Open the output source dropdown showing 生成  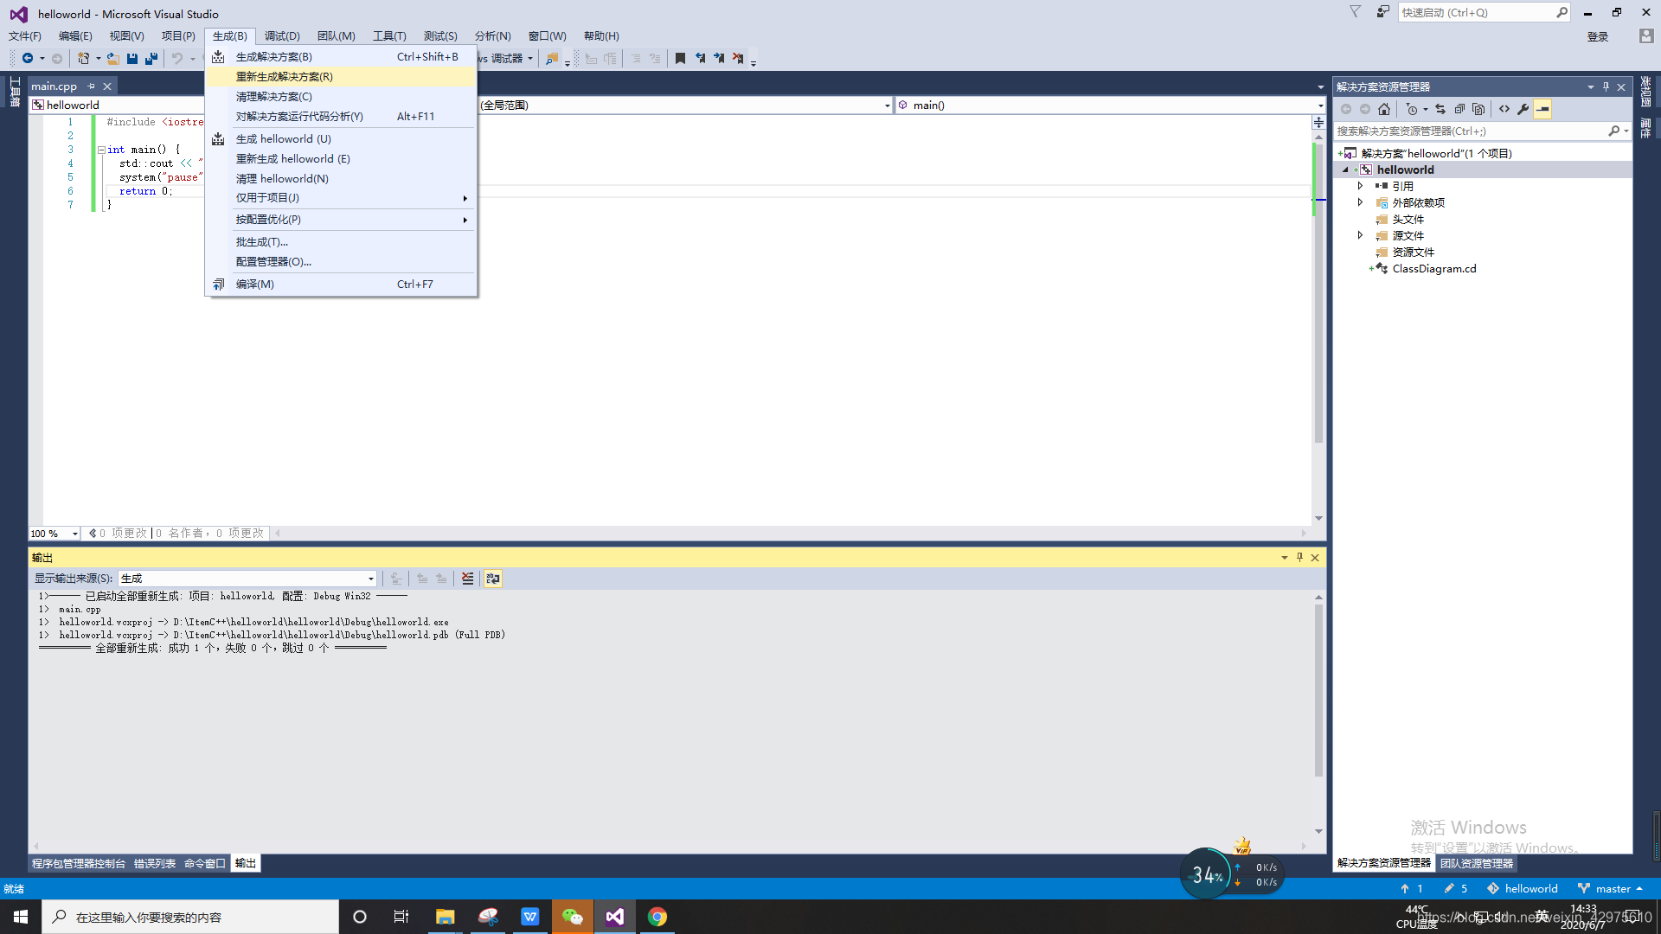point(247,579)
